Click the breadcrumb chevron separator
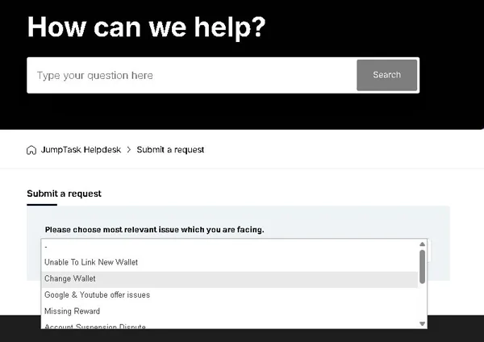 pyautogui.click(x=129, y=150)
